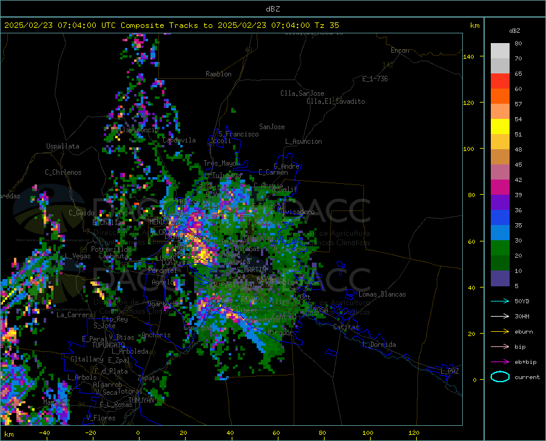Click the '50YD' legend label
Screen dimensions: 546x441
522,301
